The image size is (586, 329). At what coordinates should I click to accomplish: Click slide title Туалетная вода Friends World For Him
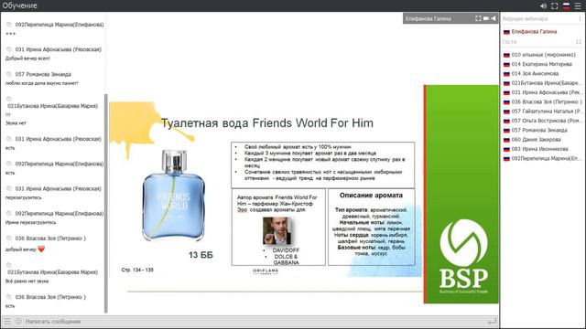[x=267, y=123]
